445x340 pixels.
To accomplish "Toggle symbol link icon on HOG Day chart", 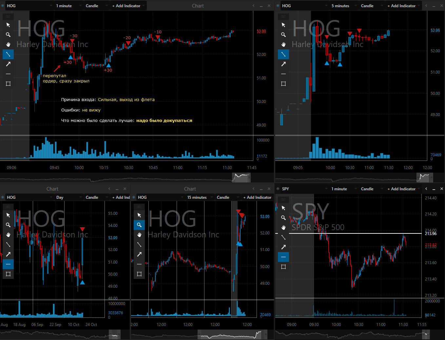I will (x=3, y=197).
